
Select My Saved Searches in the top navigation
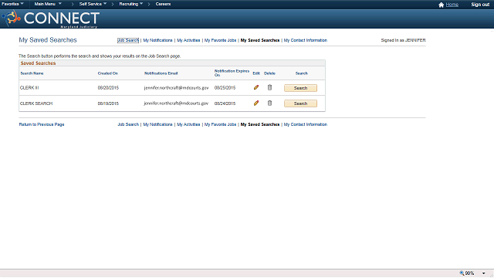coord(260,40)
